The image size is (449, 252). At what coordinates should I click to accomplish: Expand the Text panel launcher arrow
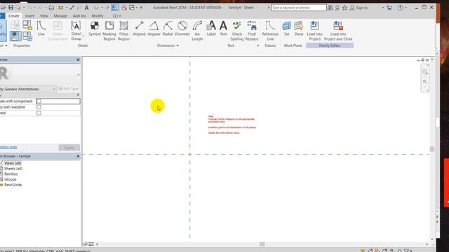257,45
